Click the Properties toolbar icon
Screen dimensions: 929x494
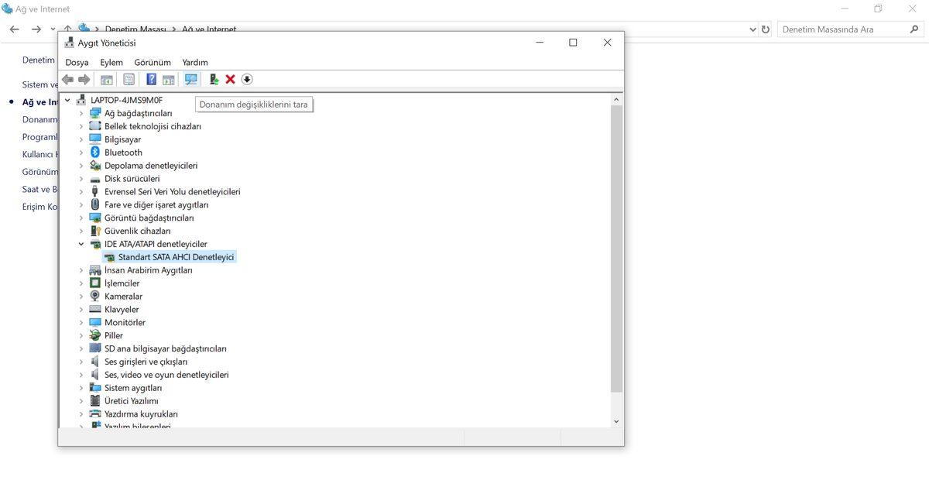tap(128, 78)
